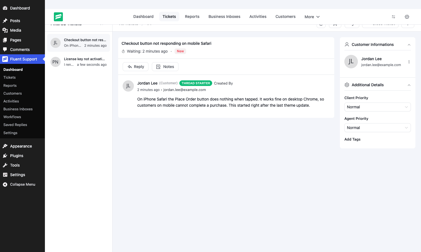The height and width of the screenshot is (252, 421).
Task: Click the Comments bubble icon in sidebar
Action: tap(5, 50)
